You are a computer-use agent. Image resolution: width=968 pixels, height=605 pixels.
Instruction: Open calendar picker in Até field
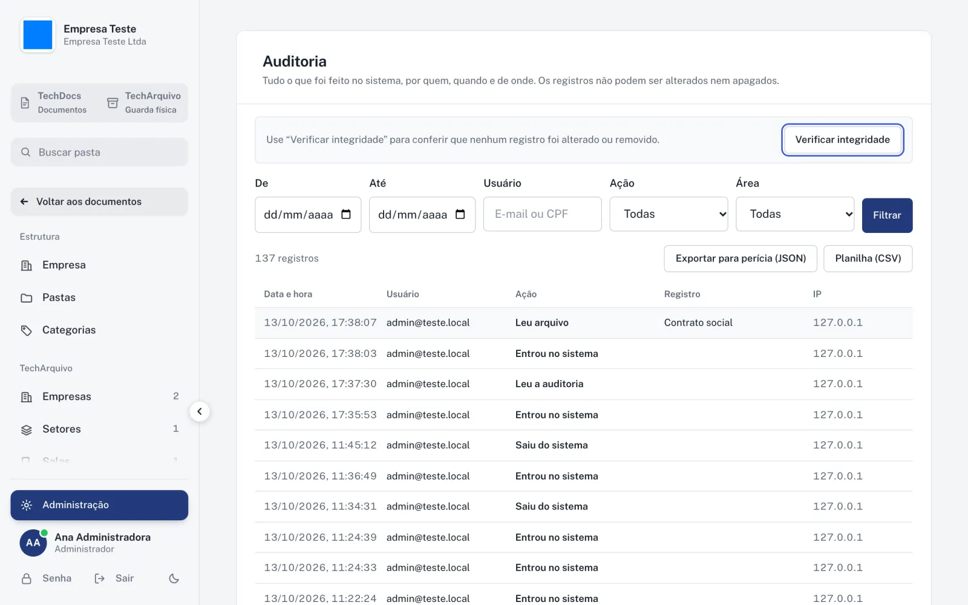(460, 214)
